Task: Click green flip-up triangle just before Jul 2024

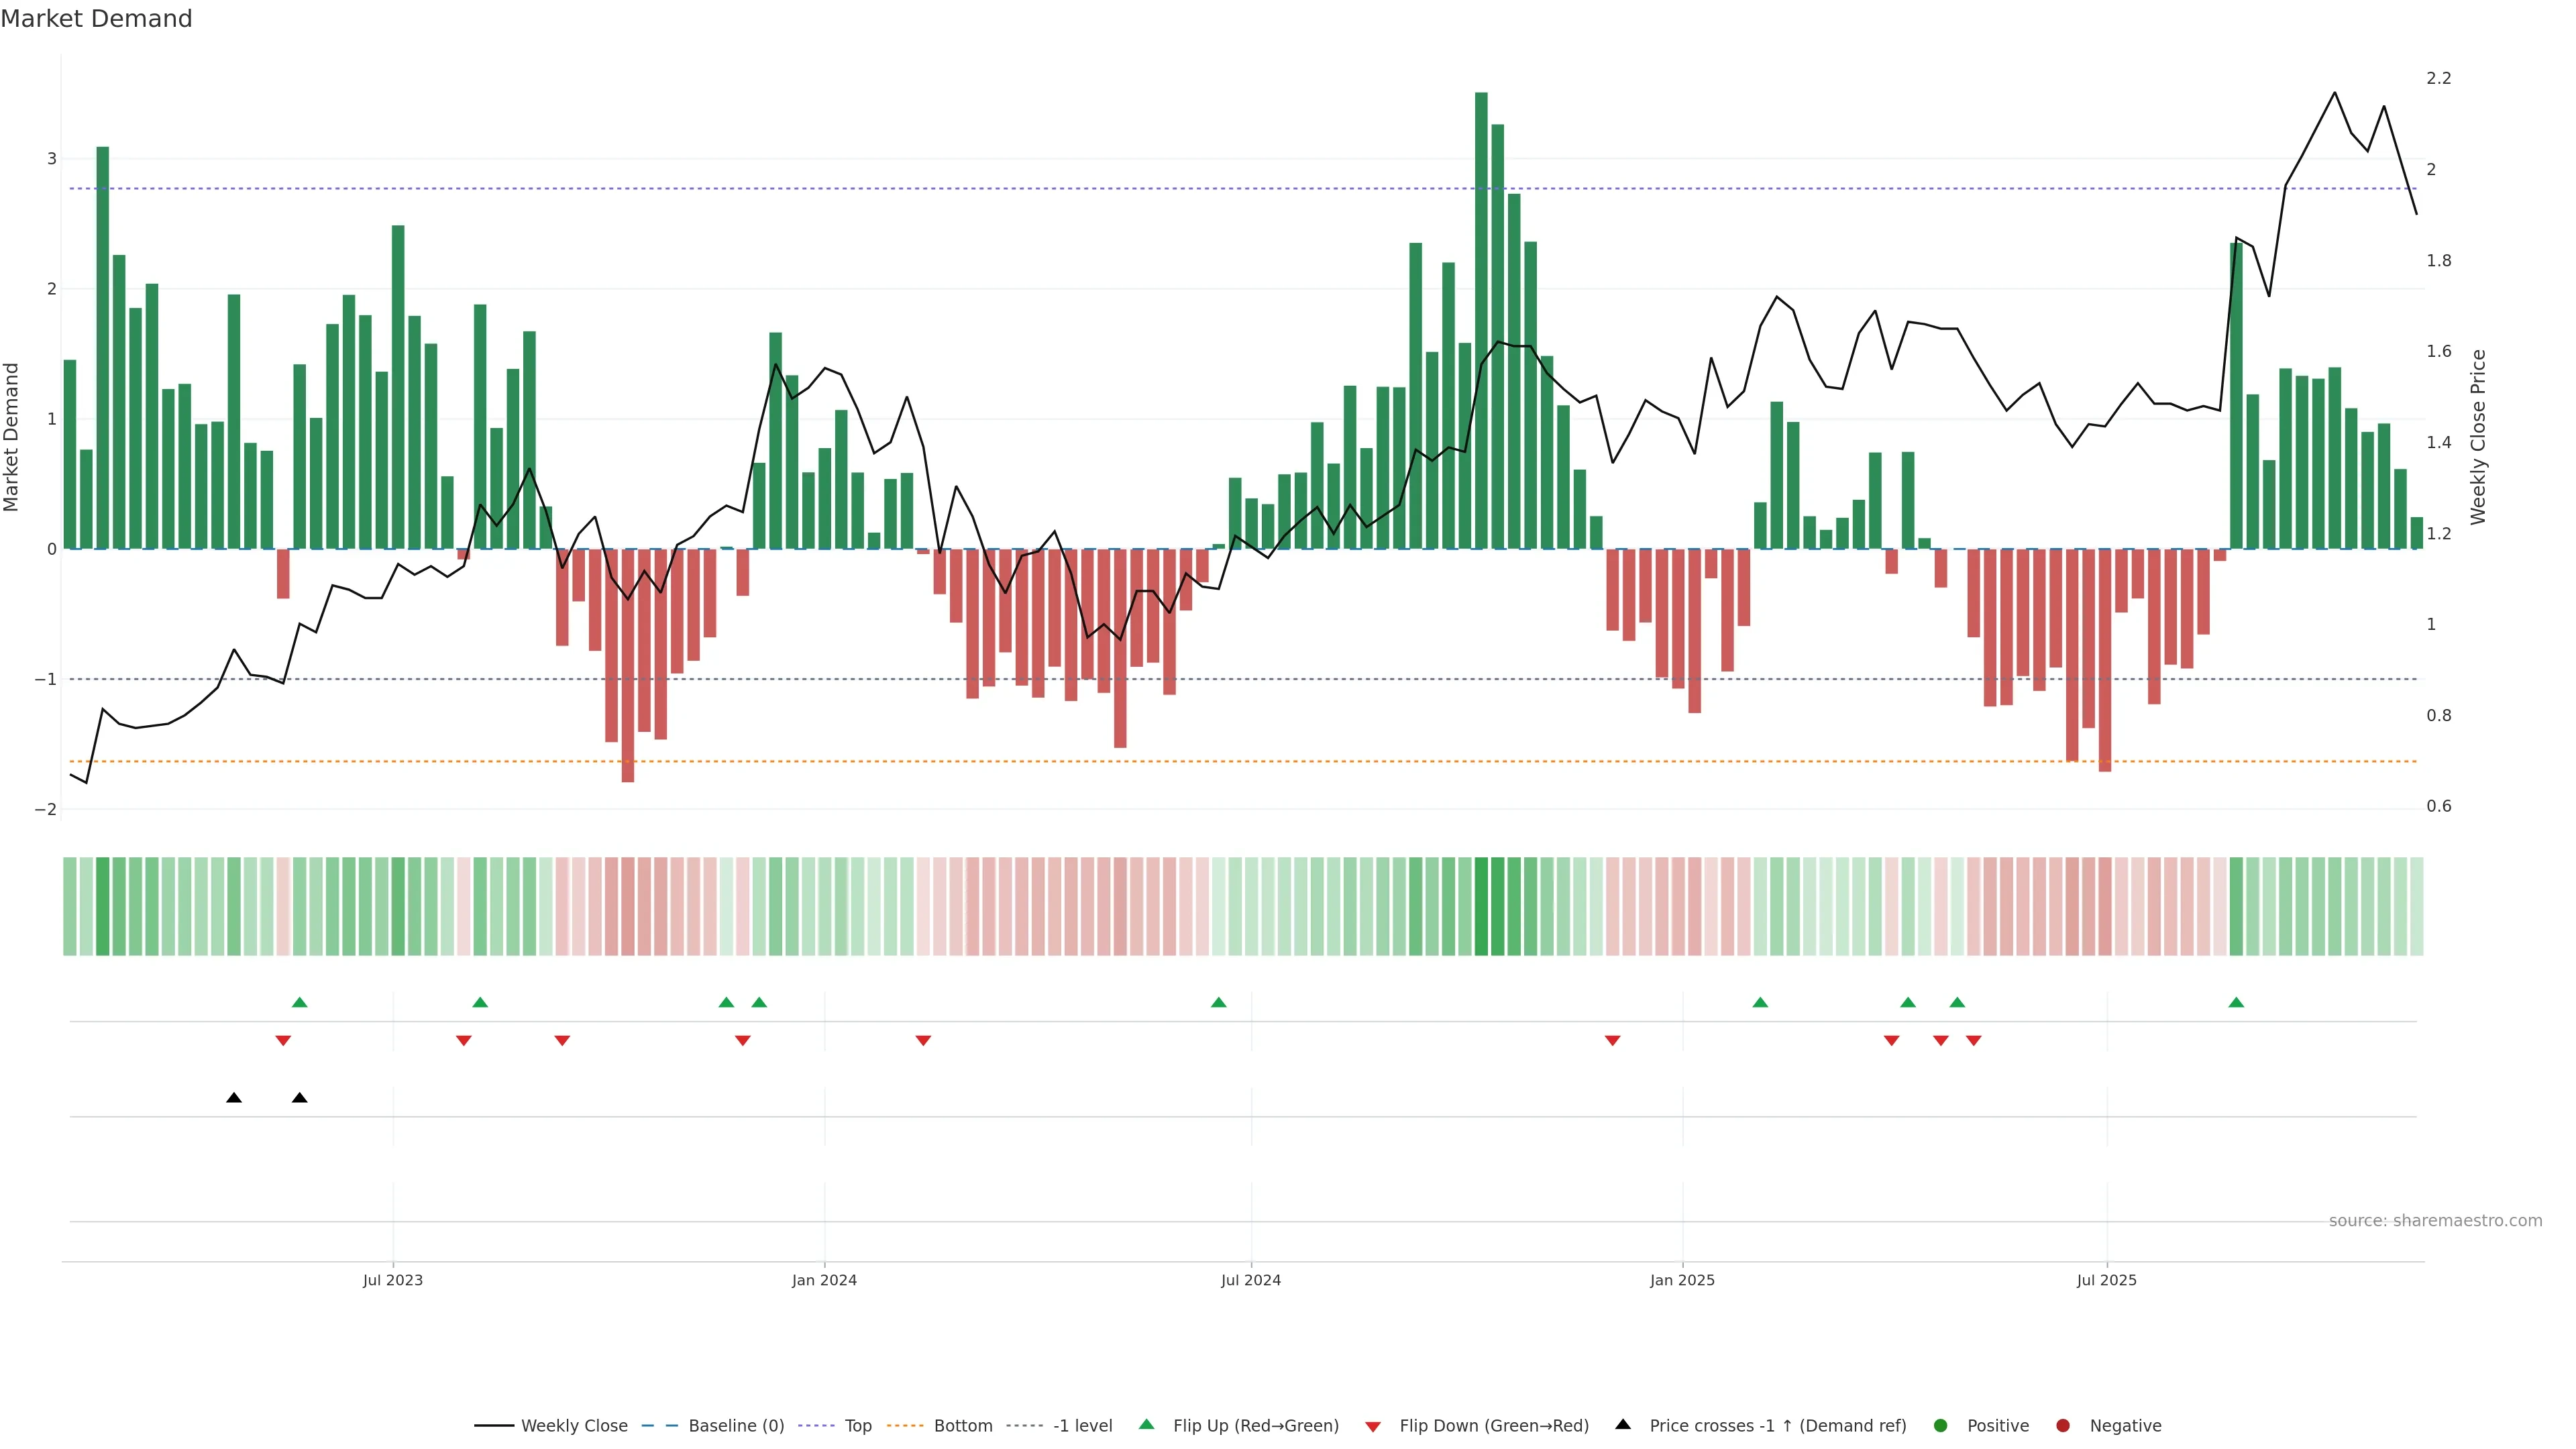Action: (1218, 1002)
